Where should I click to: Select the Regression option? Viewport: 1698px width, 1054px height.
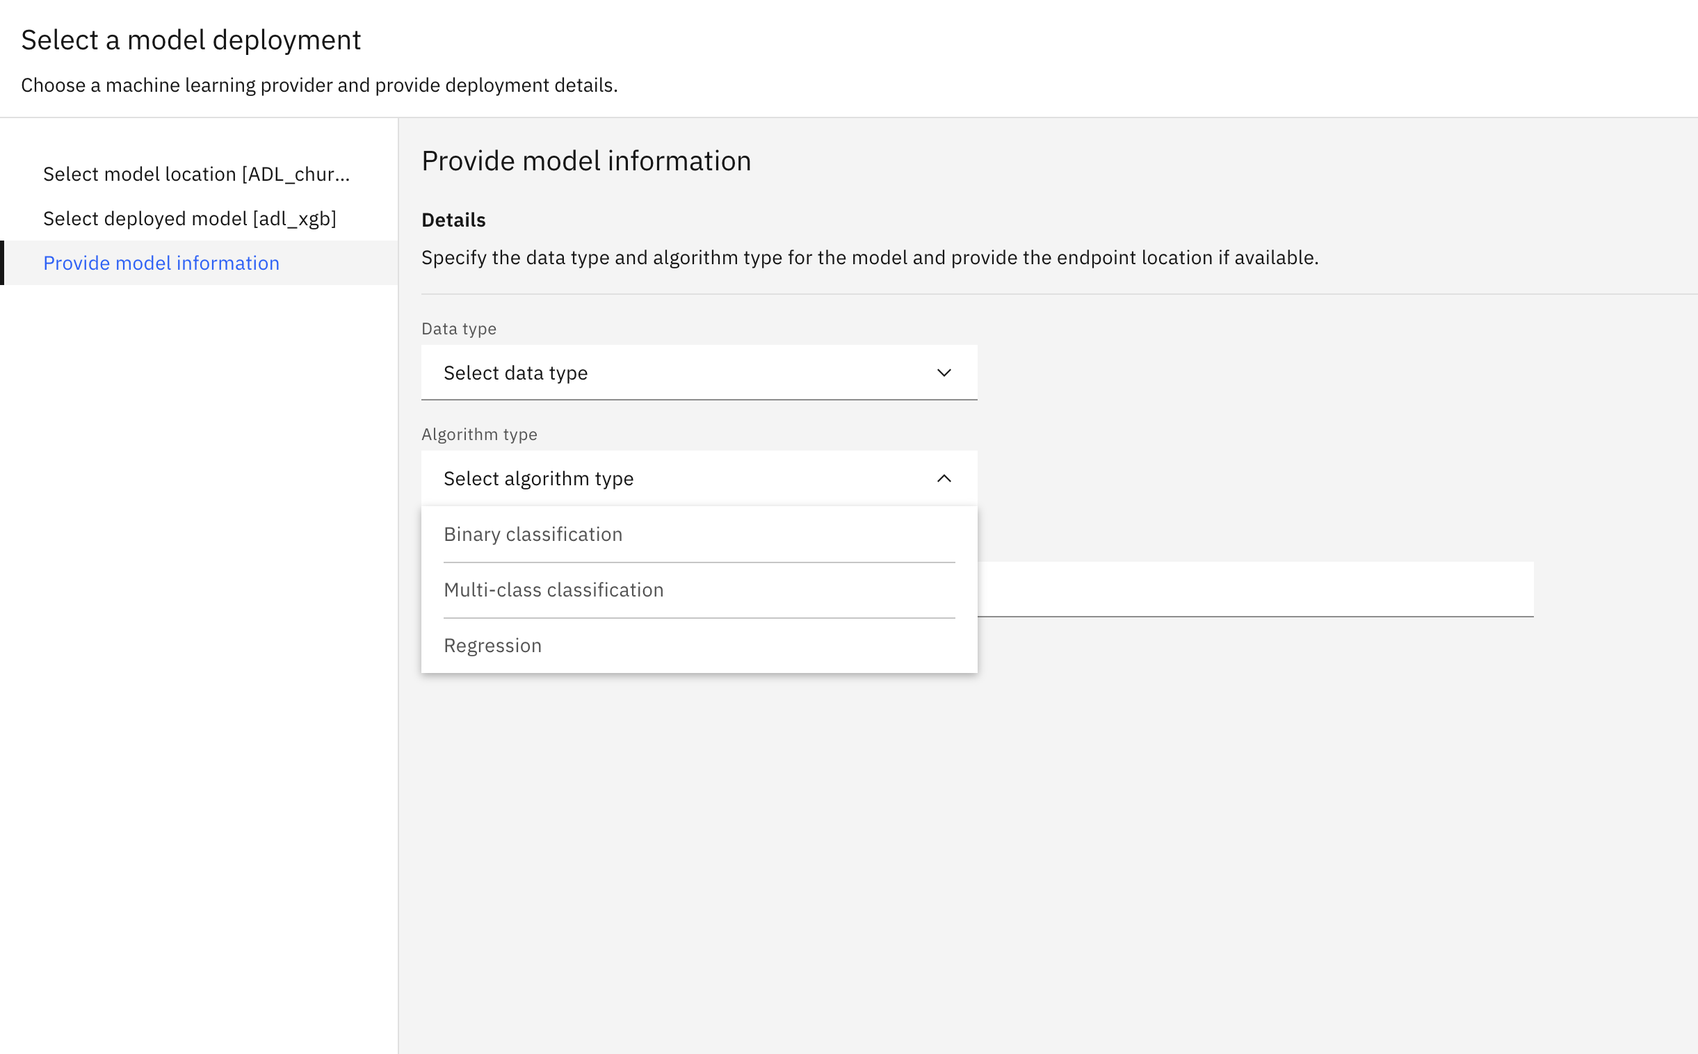tap(492, 645)
